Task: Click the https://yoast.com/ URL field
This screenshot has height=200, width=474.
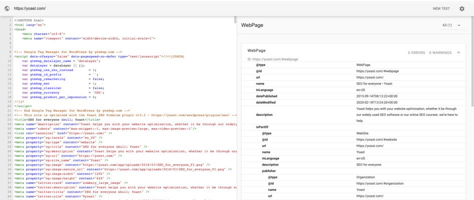Action: tap(30, 8)
